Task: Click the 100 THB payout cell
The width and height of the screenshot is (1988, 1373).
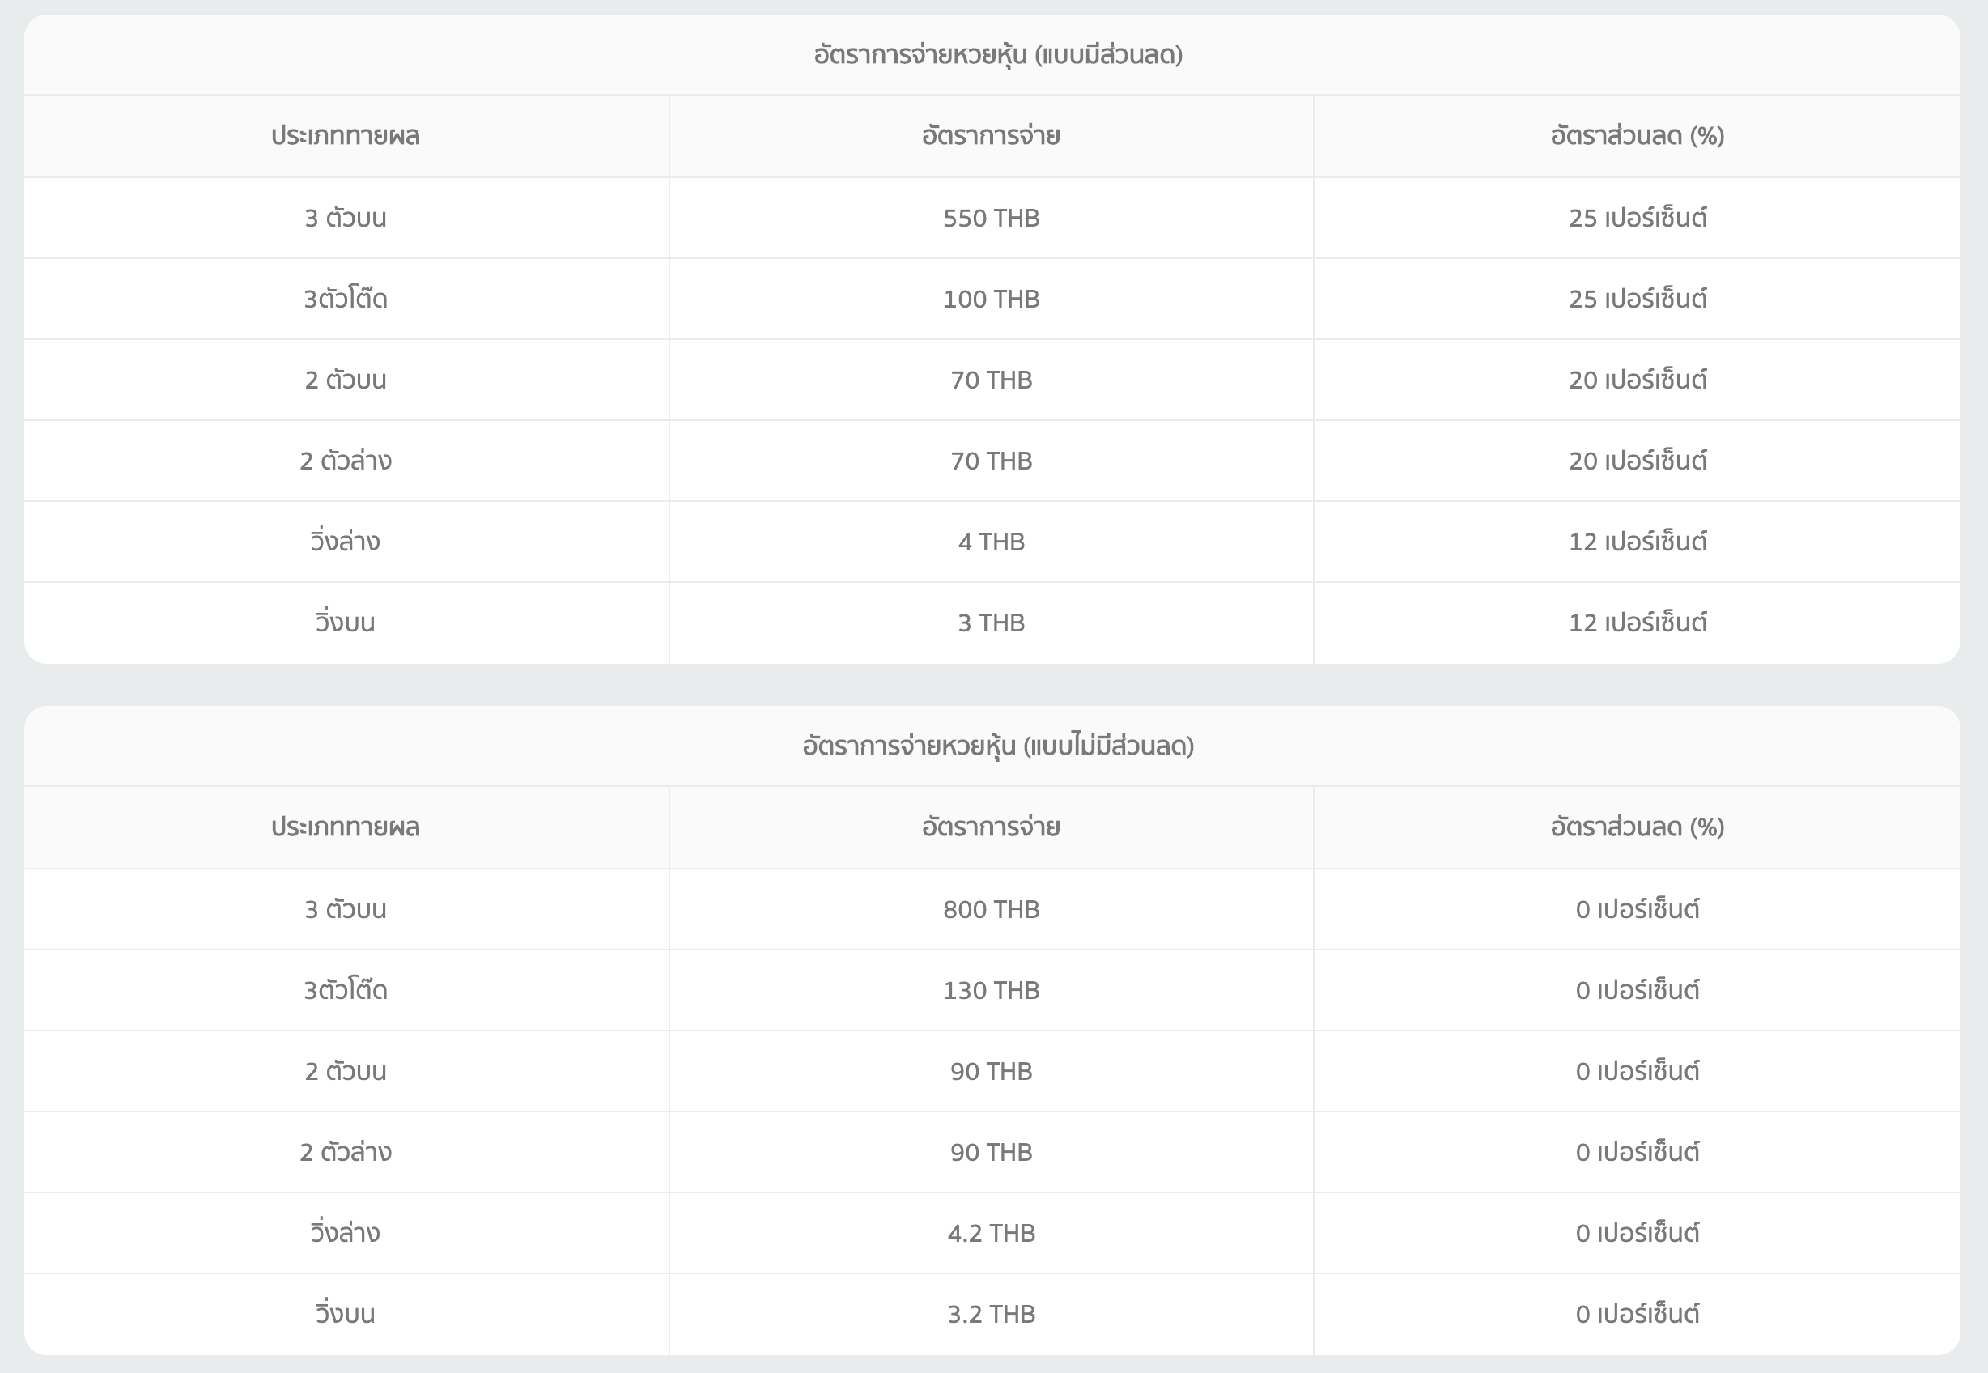Action: click(x=991, y=299)
